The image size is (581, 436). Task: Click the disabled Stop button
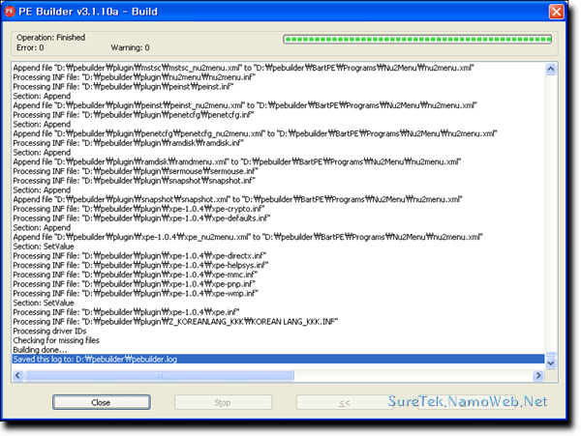pyautogui.click(x=223, y=402)
